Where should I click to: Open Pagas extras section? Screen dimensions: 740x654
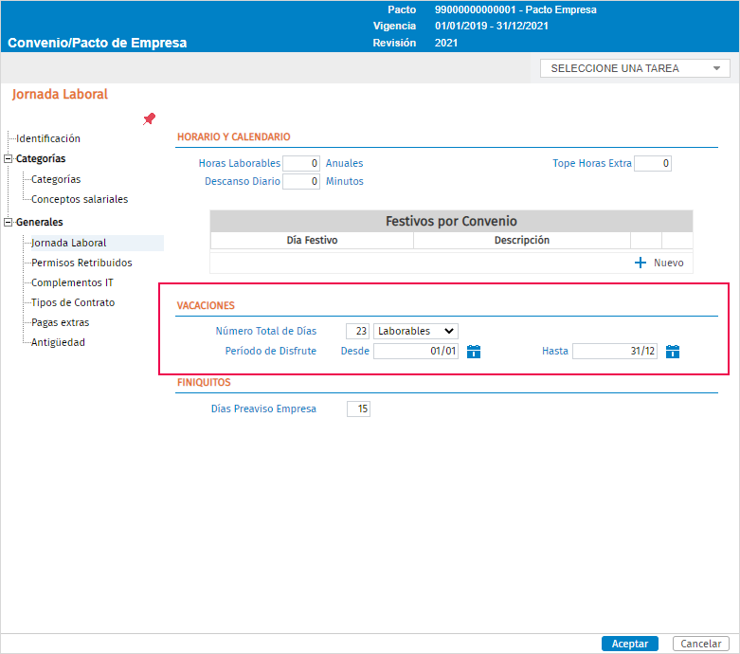click(60, 322)
